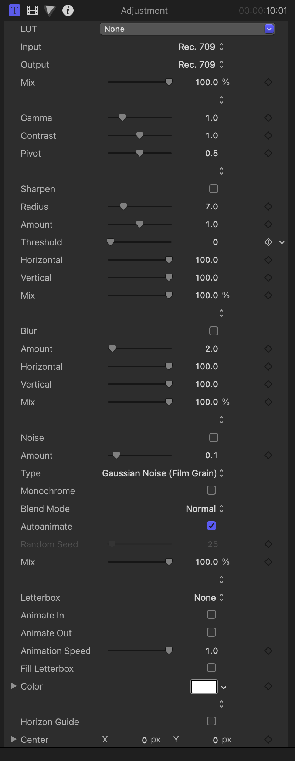Click keyframe diamond for Pivot

268,153
